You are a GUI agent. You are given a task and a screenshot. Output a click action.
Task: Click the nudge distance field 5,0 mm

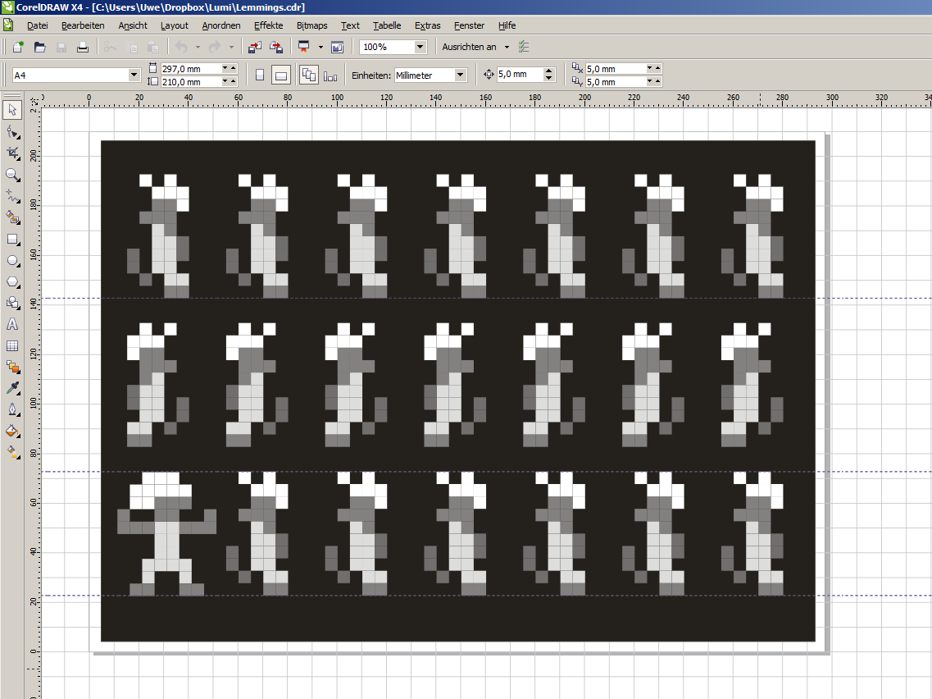[520, 75]
